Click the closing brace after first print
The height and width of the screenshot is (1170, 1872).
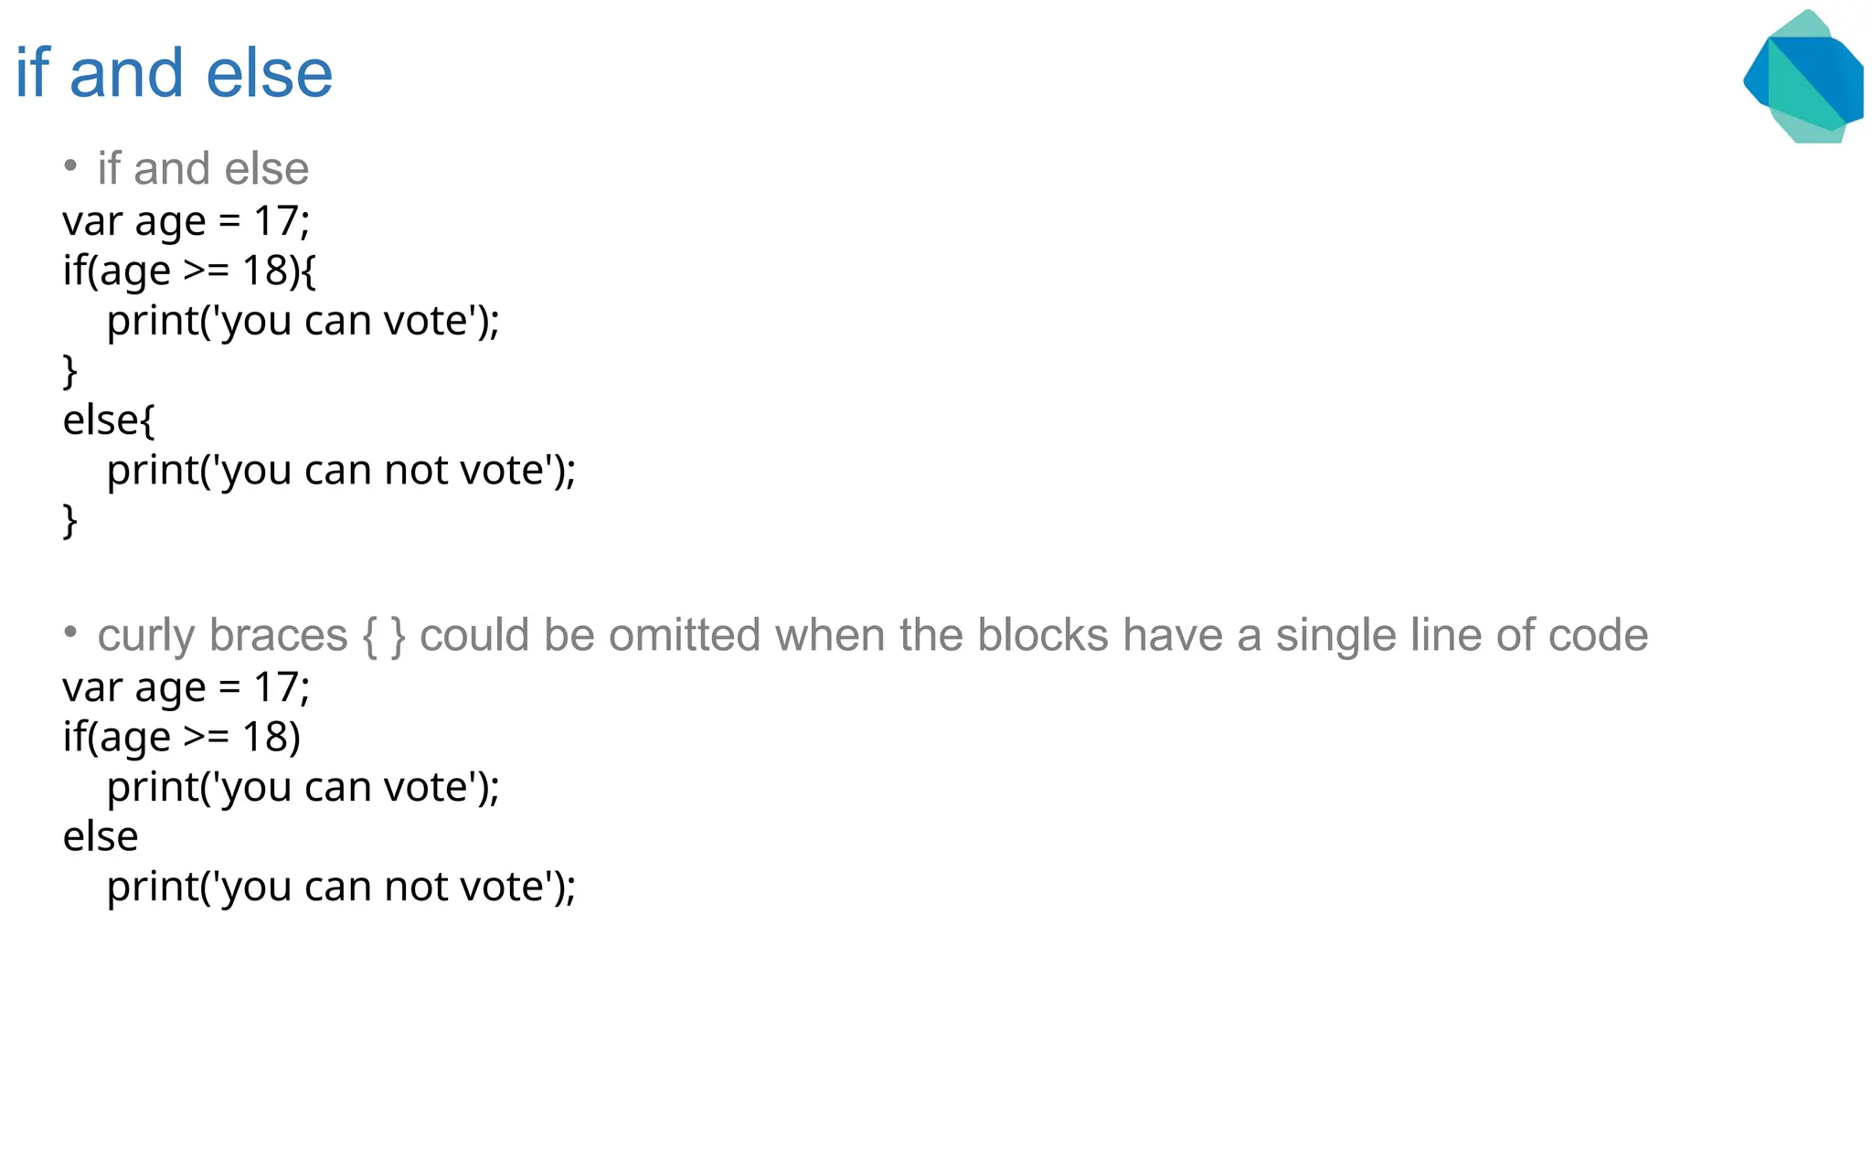pyautogui.click(x=69, y=371)
